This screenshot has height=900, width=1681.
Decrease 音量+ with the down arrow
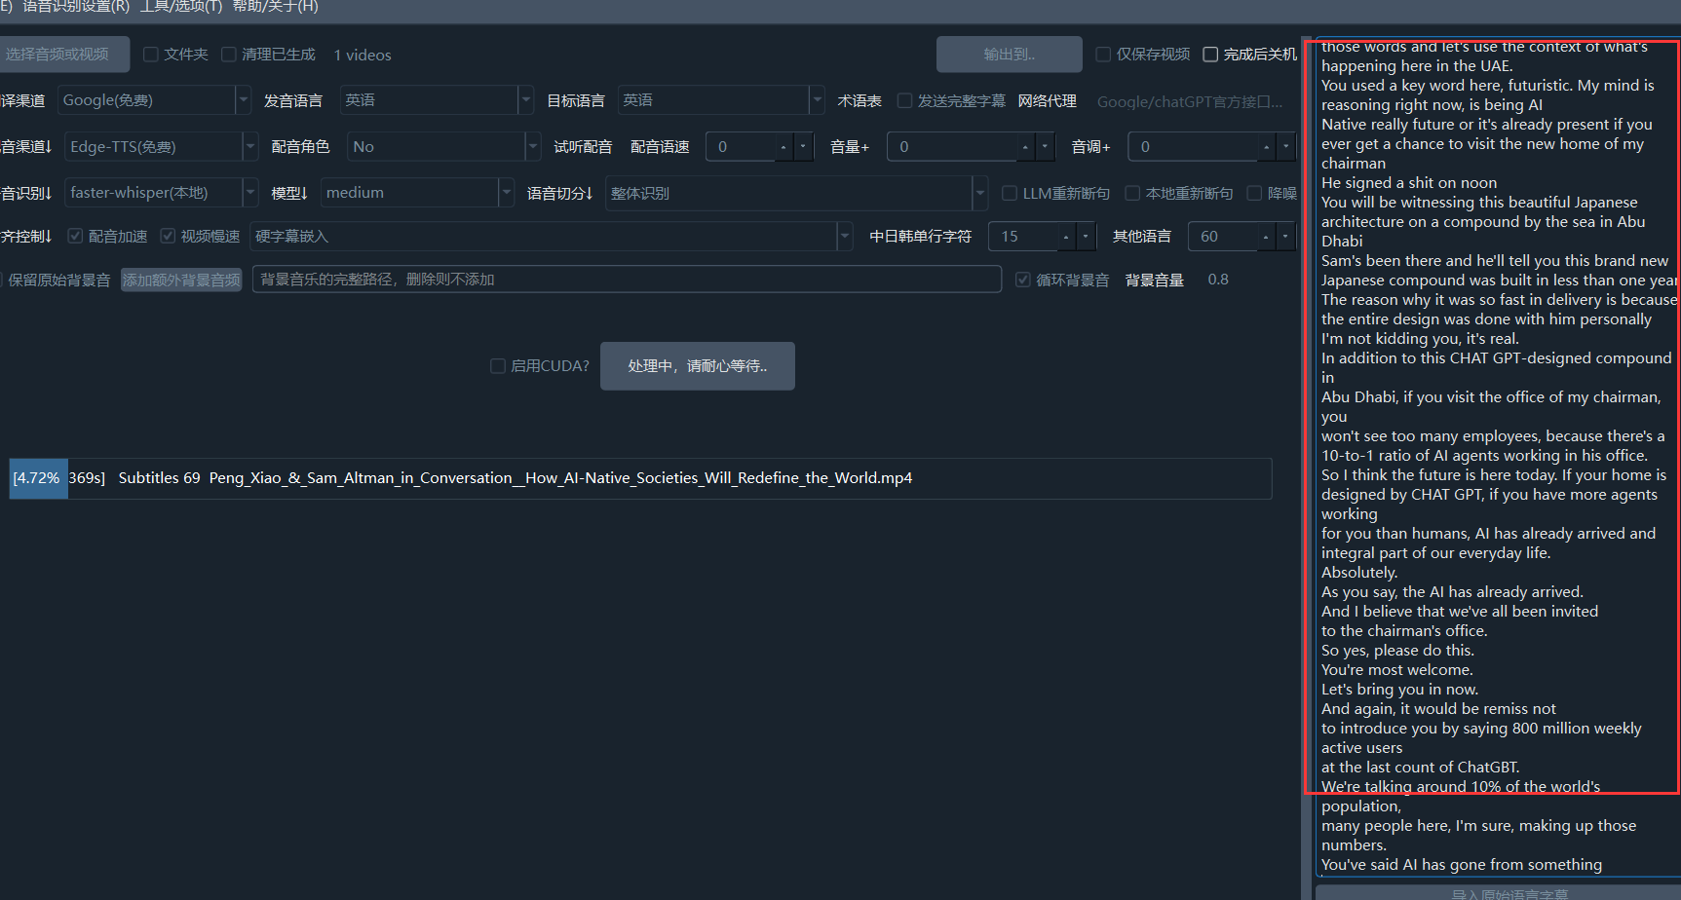1045,147
